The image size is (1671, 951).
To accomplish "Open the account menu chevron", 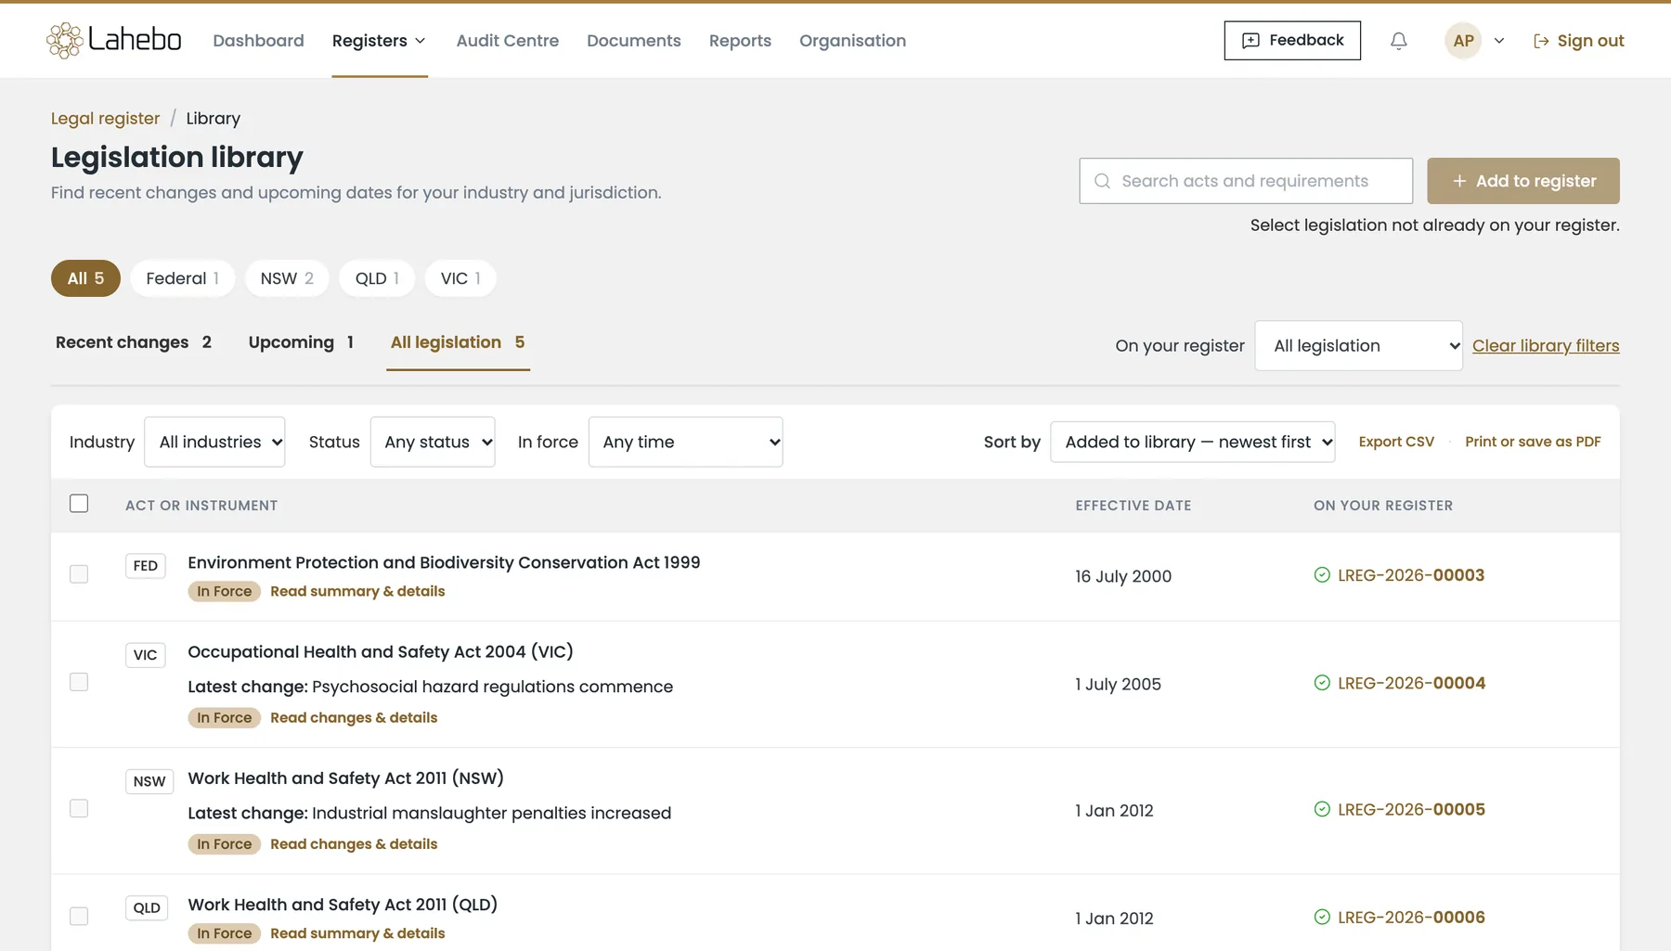I will (x=1499, y=41).
